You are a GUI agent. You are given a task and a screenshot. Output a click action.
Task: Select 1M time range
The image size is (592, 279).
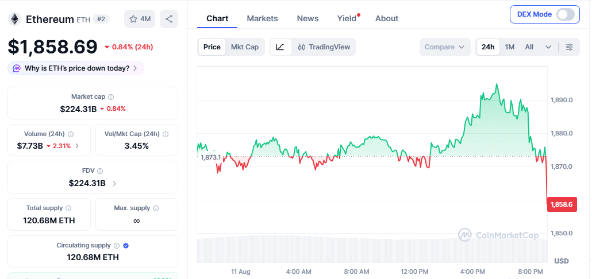(510, 47)
